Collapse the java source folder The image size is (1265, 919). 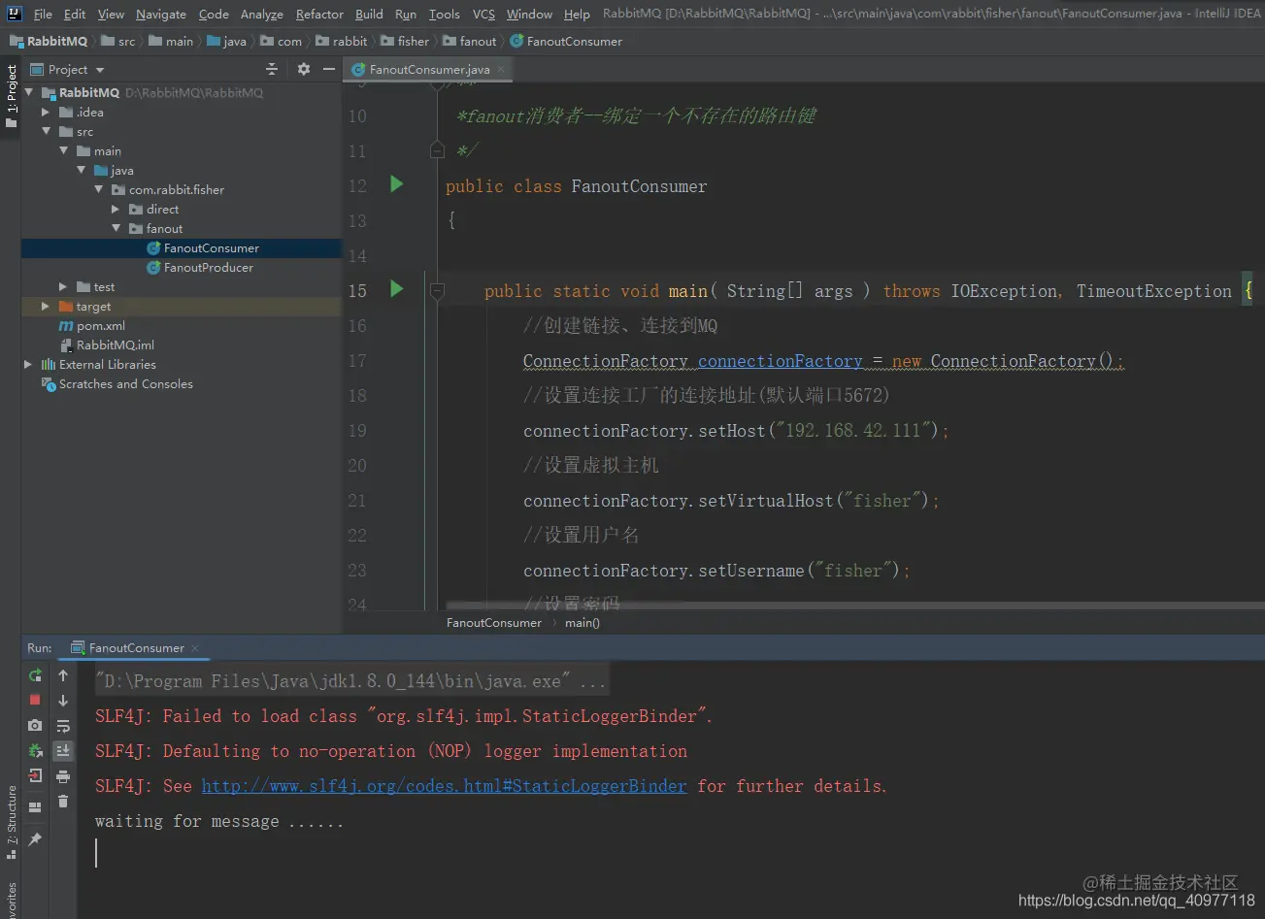(81, 170)
